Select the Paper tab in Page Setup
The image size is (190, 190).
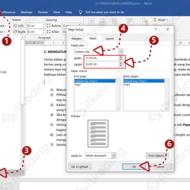[93, 39]
